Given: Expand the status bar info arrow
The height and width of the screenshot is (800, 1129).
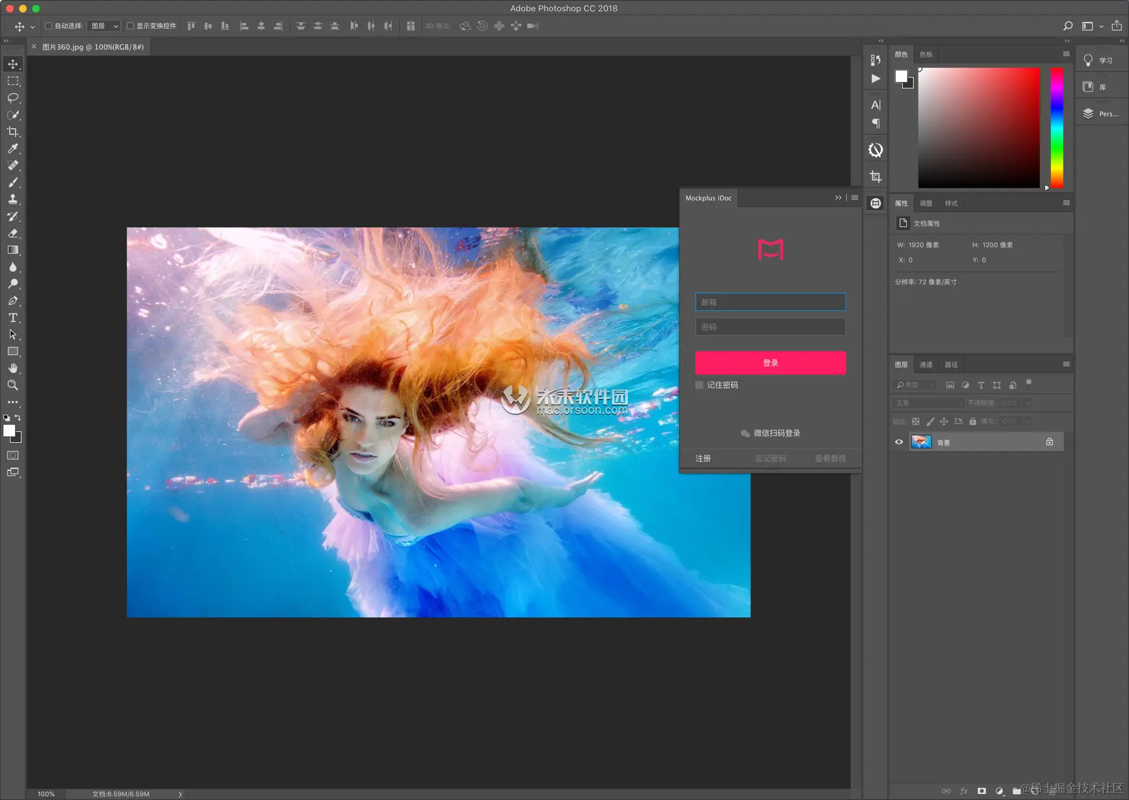Looking at the screenshot, I should pyautogui.click(x=180, y=794).
